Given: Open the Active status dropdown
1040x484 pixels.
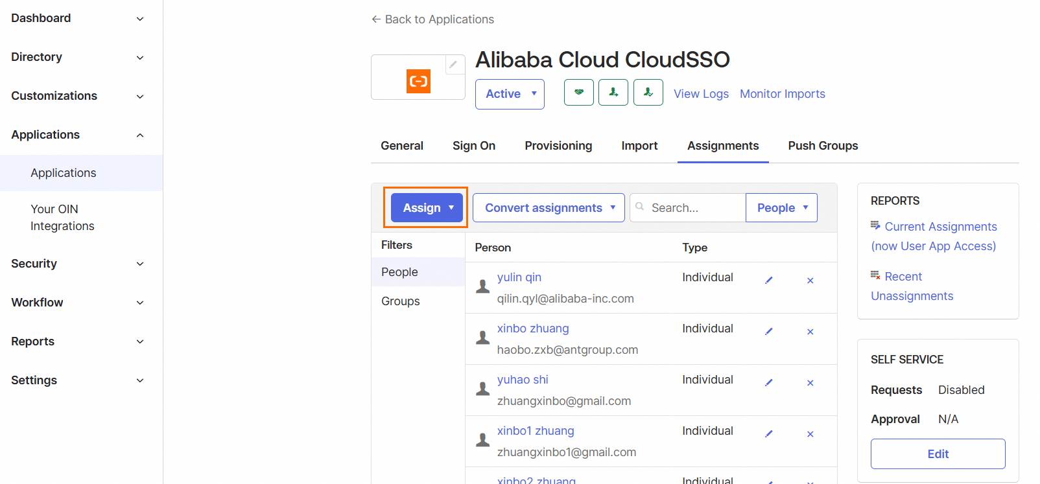Looking at the screenshot, I should pyautogui.click(x=510, y=94).
